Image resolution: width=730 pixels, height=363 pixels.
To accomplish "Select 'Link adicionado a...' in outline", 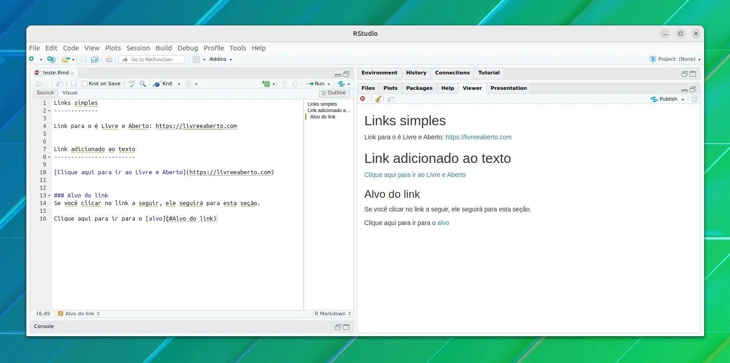I will 329,111.
